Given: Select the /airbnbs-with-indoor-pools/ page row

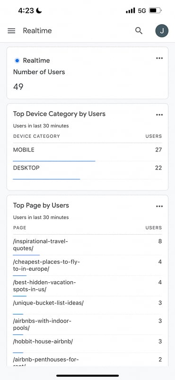Looking at the screenshot, I should pos(87,325).
